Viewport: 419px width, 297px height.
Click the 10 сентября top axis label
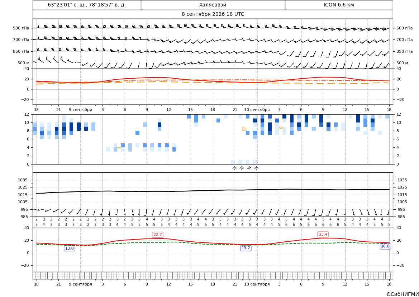(x=257, y=110)
